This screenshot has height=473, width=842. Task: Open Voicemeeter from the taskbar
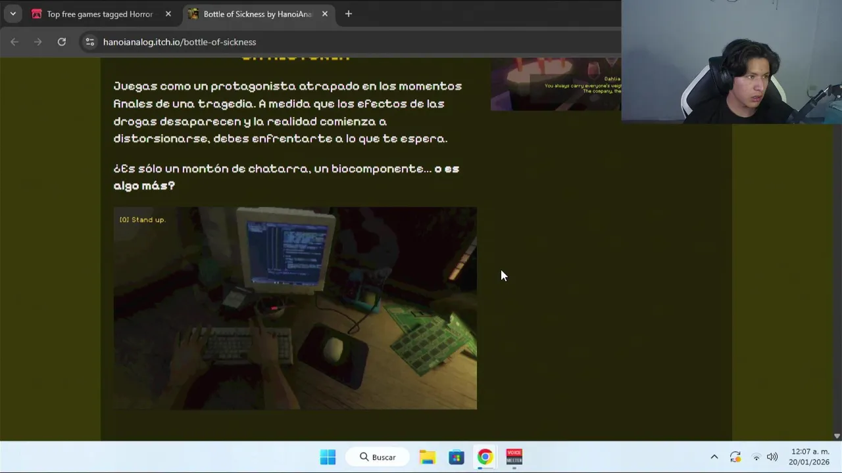(514, 457)
